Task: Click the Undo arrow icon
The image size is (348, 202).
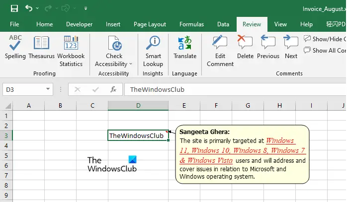Action: (29, 8)
